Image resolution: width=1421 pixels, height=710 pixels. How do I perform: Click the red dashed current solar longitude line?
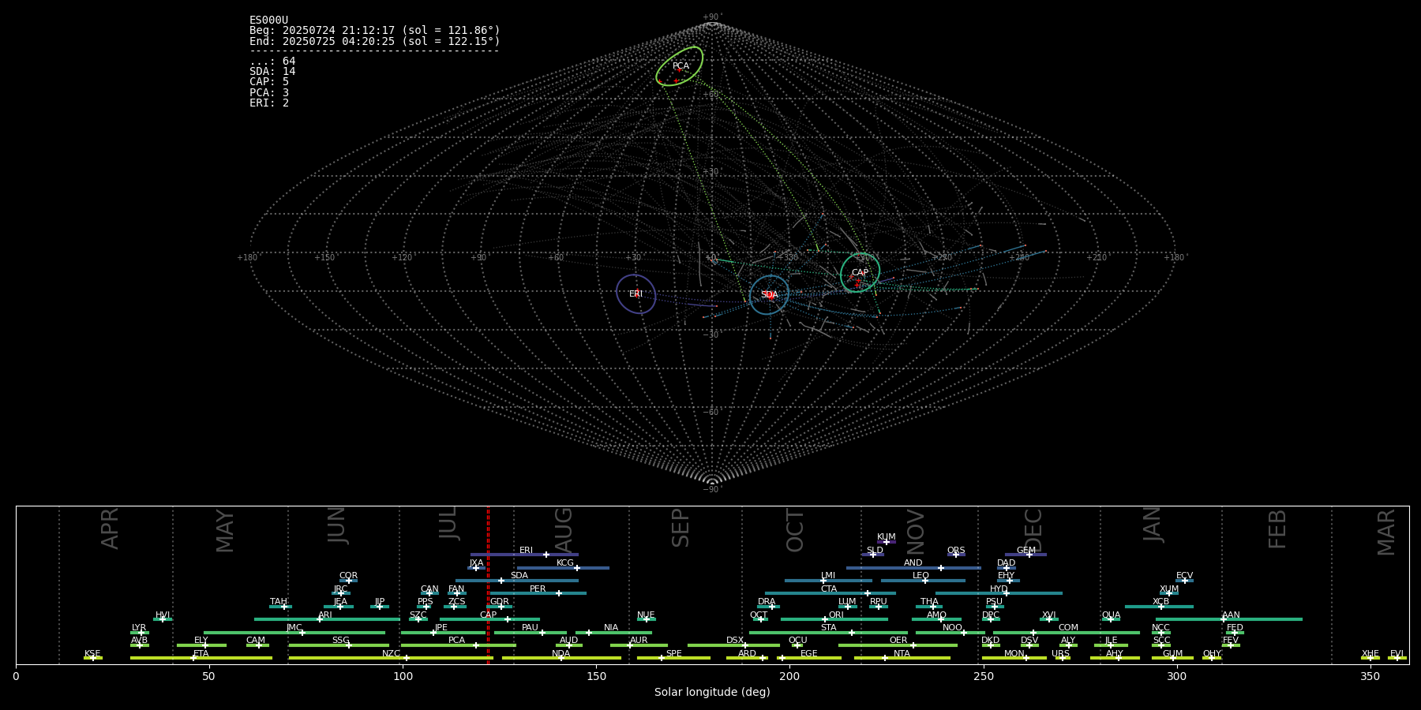488,585
